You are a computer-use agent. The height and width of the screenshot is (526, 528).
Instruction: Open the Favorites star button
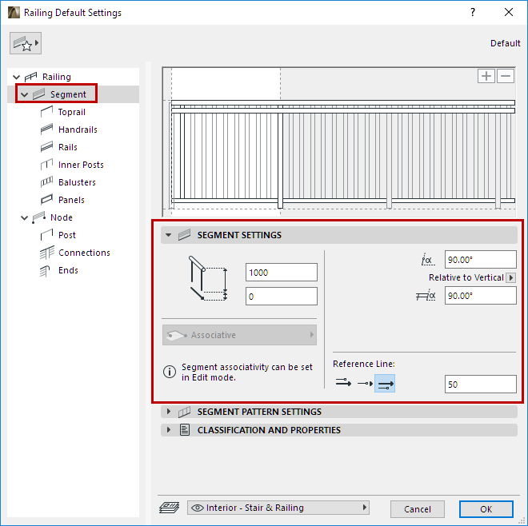[26, 43]
